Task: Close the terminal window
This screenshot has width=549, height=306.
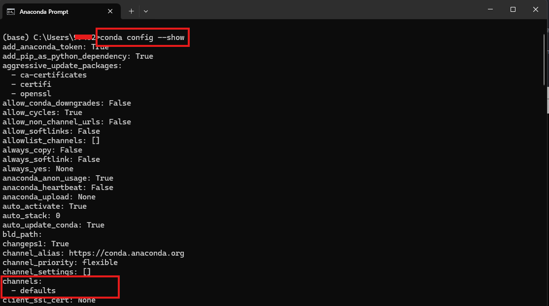Action: point(536,9)
